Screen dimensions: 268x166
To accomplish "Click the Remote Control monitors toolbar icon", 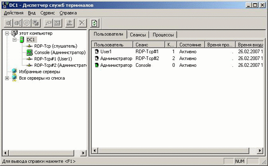I will click(x=36, y=23).
